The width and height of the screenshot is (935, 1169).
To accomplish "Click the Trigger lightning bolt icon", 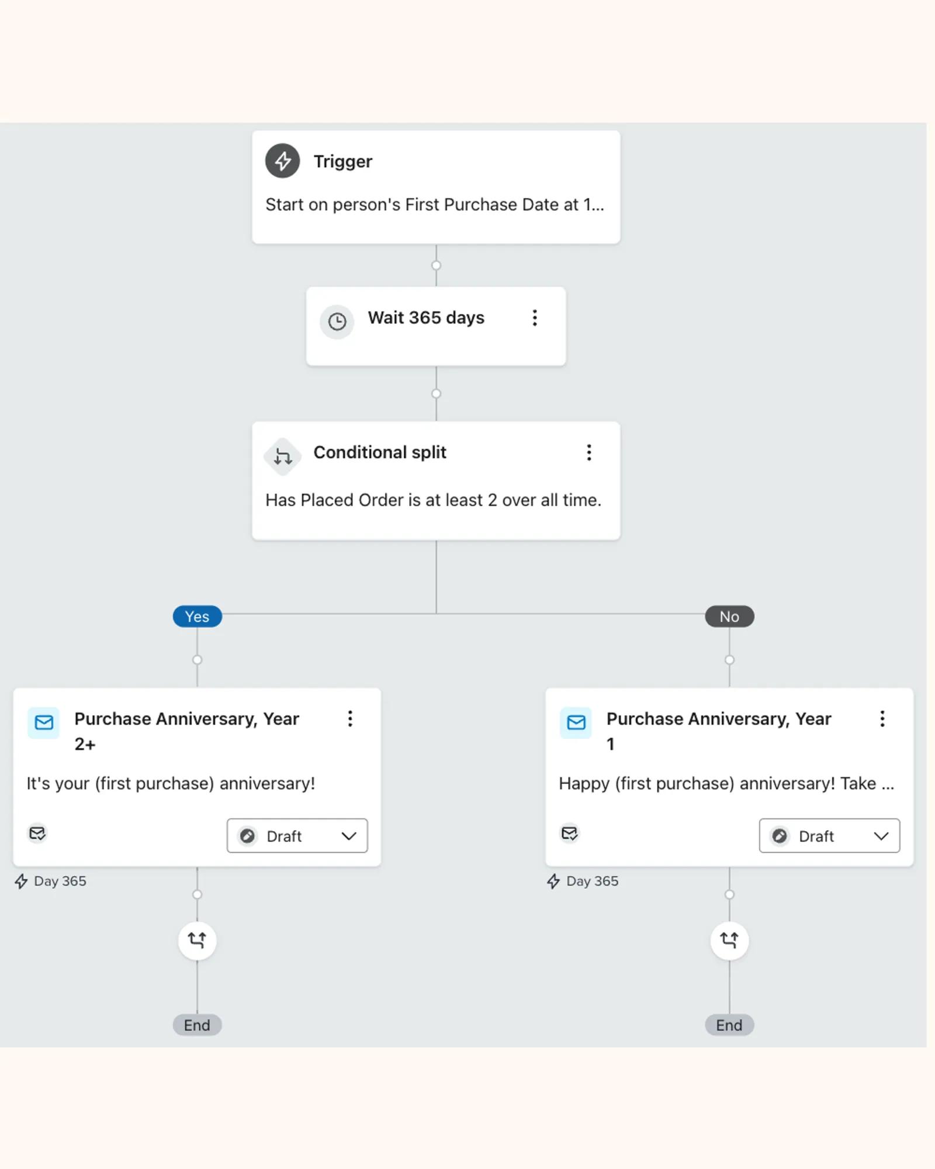I will pyautogui.click(x=282, y=161).
